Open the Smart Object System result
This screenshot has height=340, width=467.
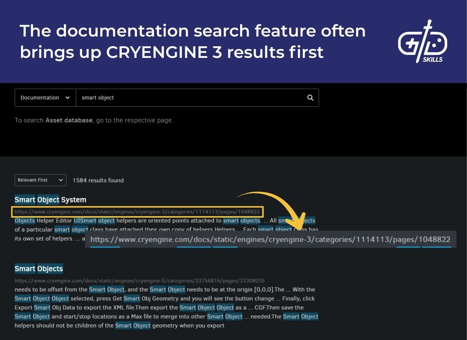50,200
